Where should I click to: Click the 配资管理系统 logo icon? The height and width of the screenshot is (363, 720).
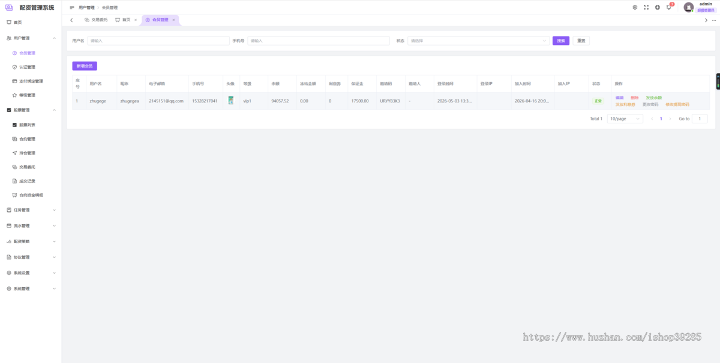[9, 7]
